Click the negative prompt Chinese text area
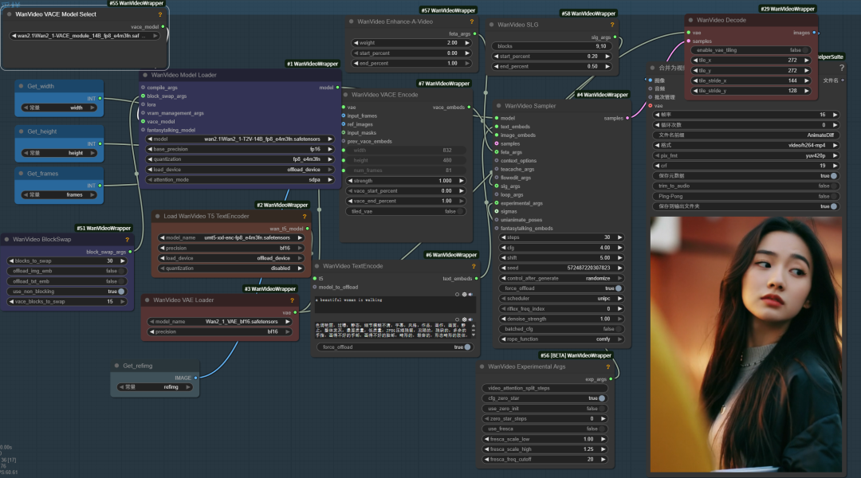861x478 pixels. point(394,330)
